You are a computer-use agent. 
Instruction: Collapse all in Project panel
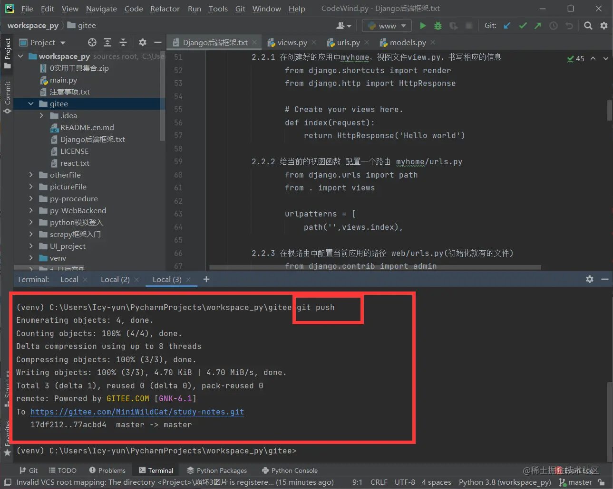[123, 43]
